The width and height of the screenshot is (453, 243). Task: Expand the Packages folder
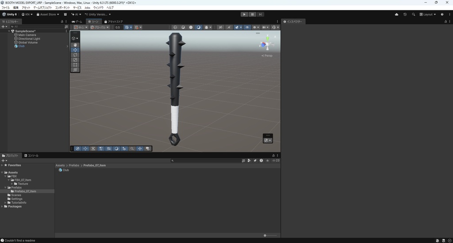pyautogui.click(x=2, y=206)
